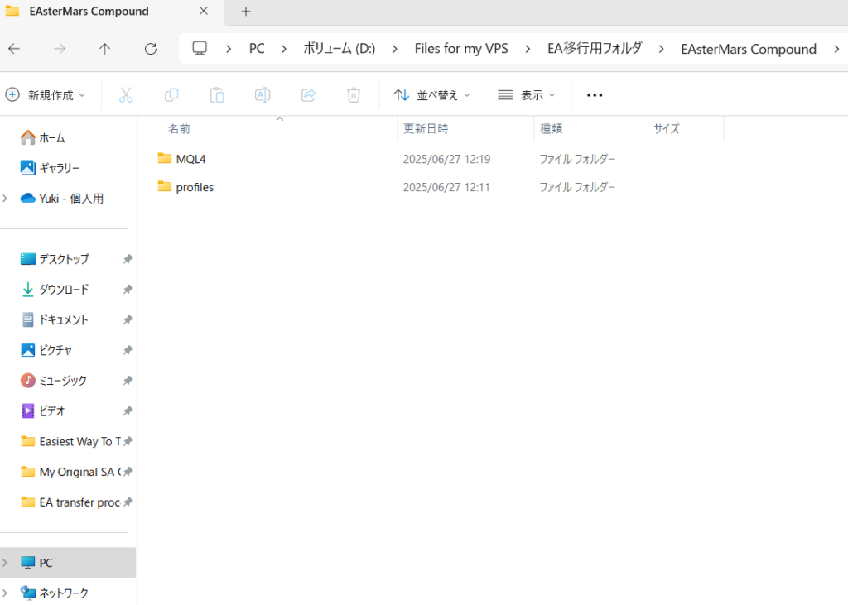Click the Rename icon in toolbar
This screenshot has width=848, height=605.
[263, 95]
